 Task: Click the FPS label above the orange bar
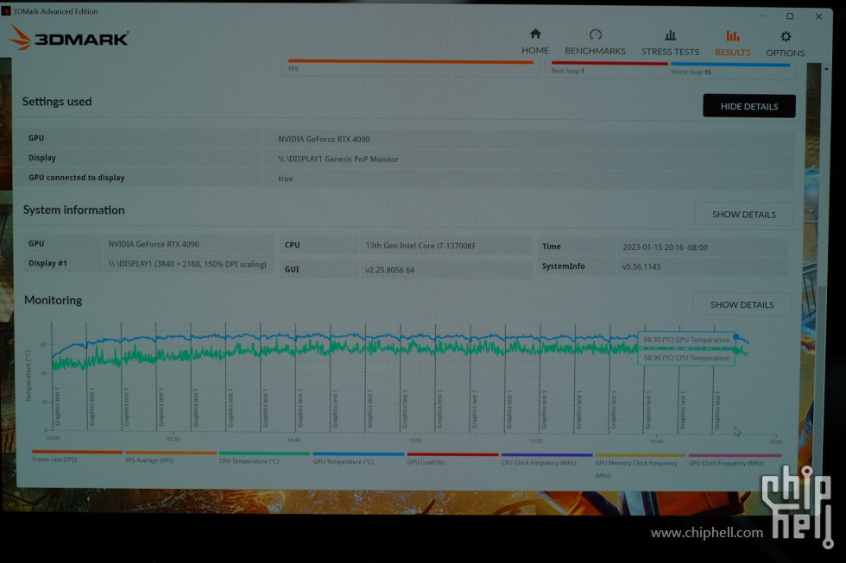pos(293,69)
